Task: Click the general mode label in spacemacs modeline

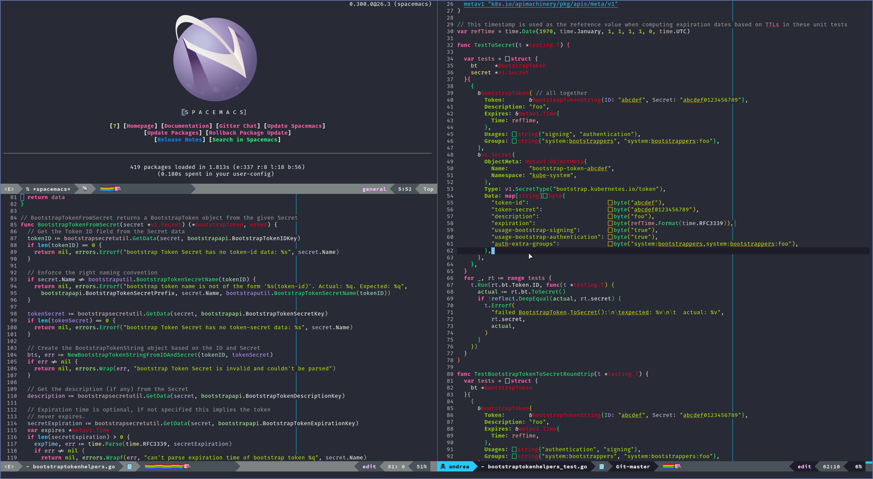Action: [374, 189]
